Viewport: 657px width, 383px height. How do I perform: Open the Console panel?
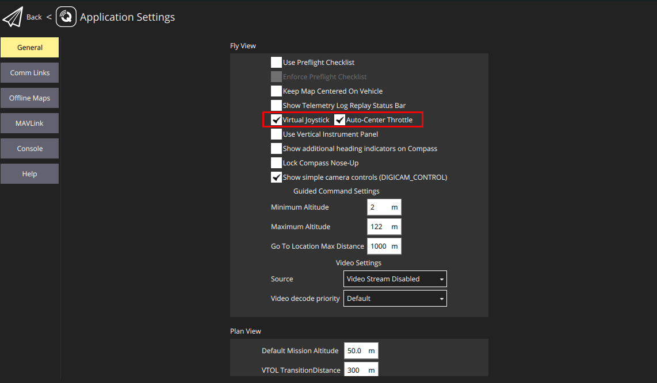[x=29, y=148]
